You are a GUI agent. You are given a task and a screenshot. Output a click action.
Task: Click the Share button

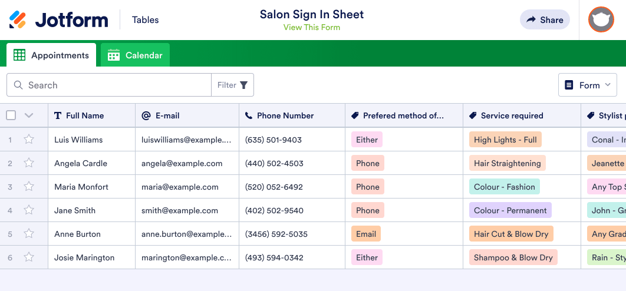(x=545, y=19)
